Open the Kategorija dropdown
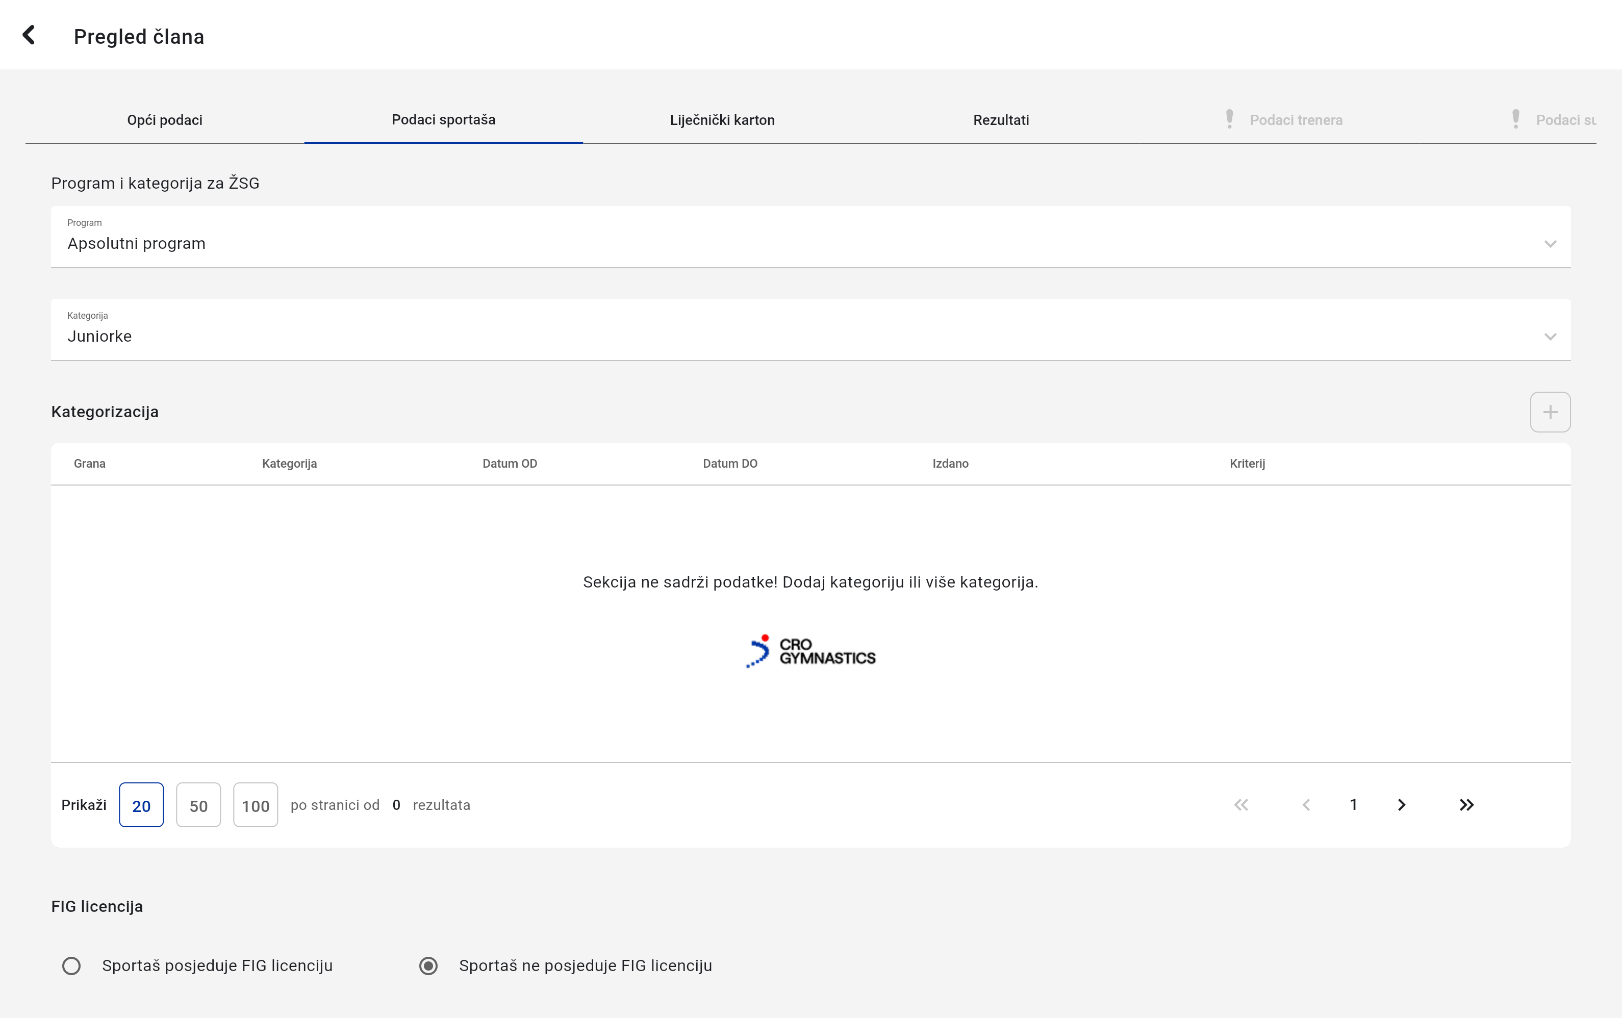This screenshot has height=1018, width=1622. (x=810, y=330)
